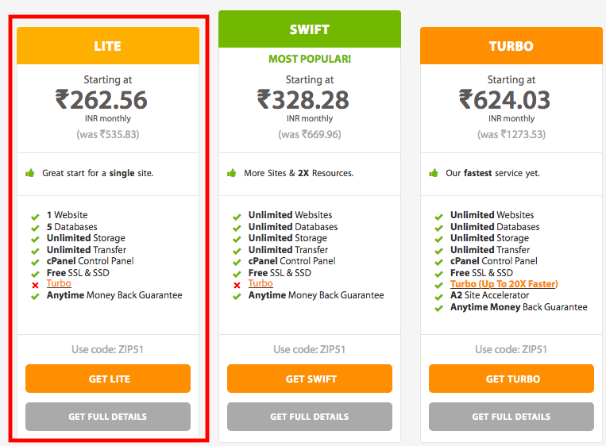Open the Turbo link in Swift plan
606x446 pixels.
point(261,283)
